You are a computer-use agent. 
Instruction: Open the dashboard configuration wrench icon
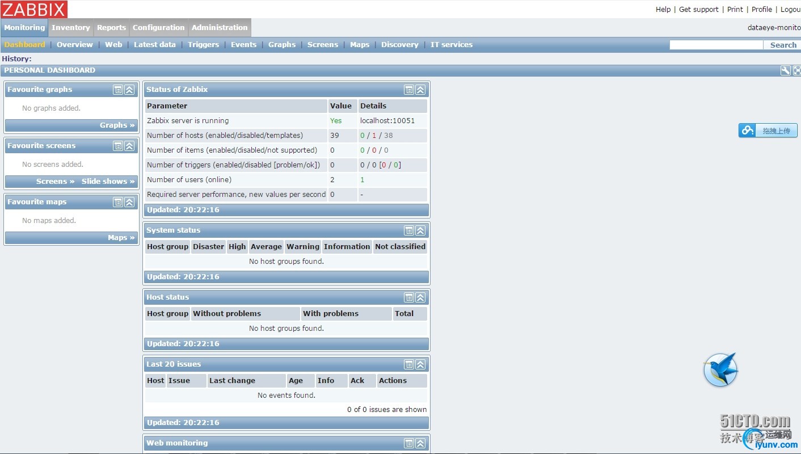pos(785,70)
